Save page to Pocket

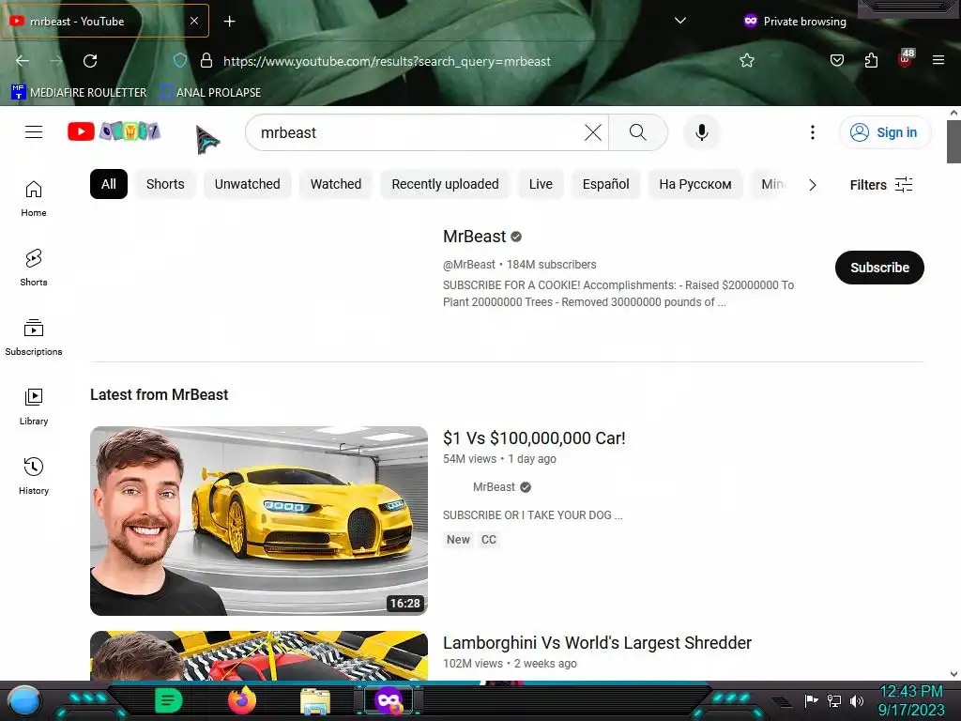pos(836,61)
